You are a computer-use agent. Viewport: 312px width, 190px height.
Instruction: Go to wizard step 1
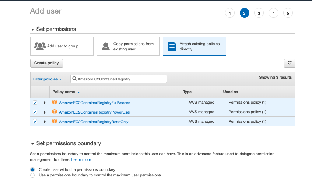coord(230,13)
